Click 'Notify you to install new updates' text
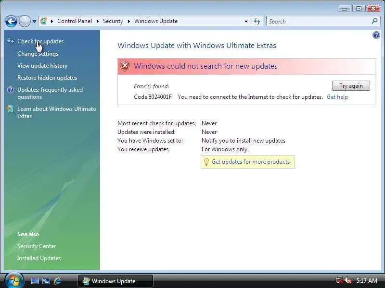This screenshot has width=385, height=288. coord(244,141)
